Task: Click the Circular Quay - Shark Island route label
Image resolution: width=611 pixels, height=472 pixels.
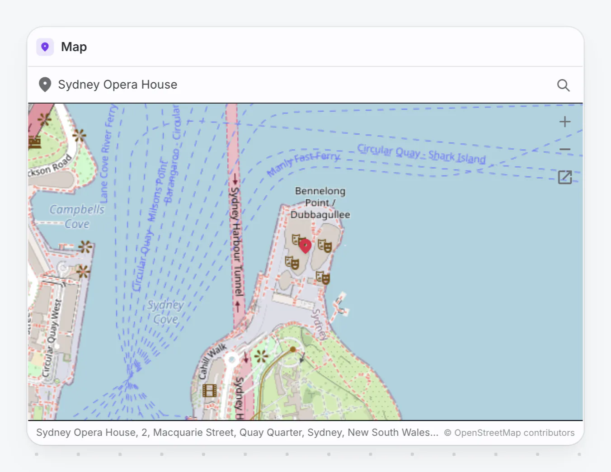Action: pyautogui.click(x=421, y=154)
